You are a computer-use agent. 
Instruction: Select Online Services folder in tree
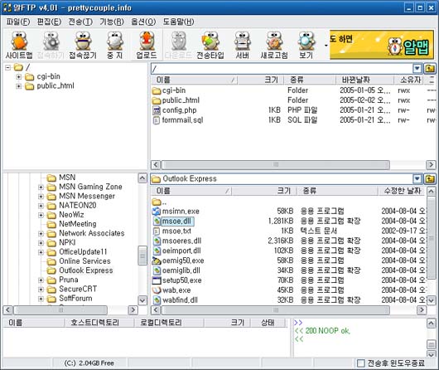84,261
